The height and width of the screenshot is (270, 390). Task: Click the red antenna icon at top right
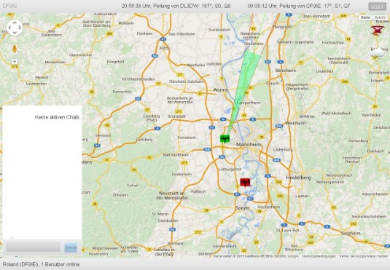pyautogui.click(x=378, y=30)
